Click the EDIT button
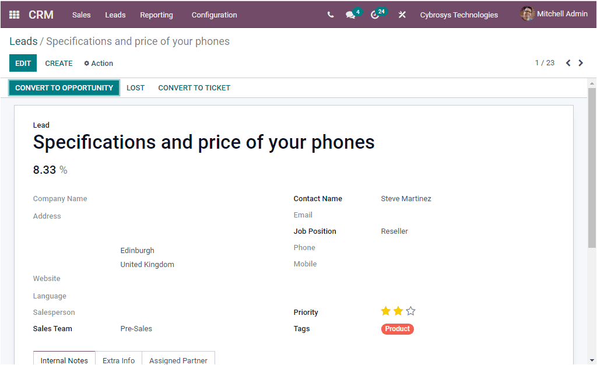Viewport: 597px width, 365px height. [23, 63]
